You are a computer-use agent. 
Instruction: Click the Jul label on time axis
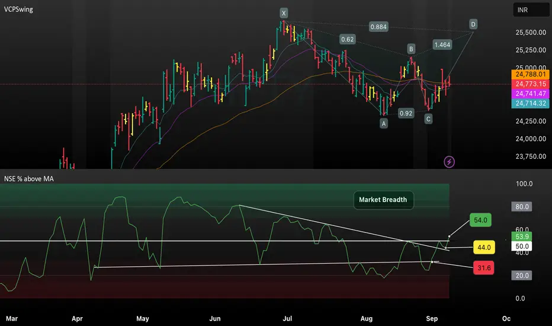click(287, 319)
